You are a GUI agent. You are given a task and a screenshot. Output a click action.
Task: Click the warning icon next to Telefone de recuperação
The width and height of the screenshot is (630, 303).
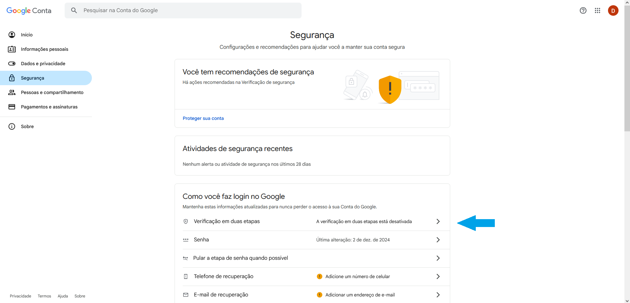point(319,276)
